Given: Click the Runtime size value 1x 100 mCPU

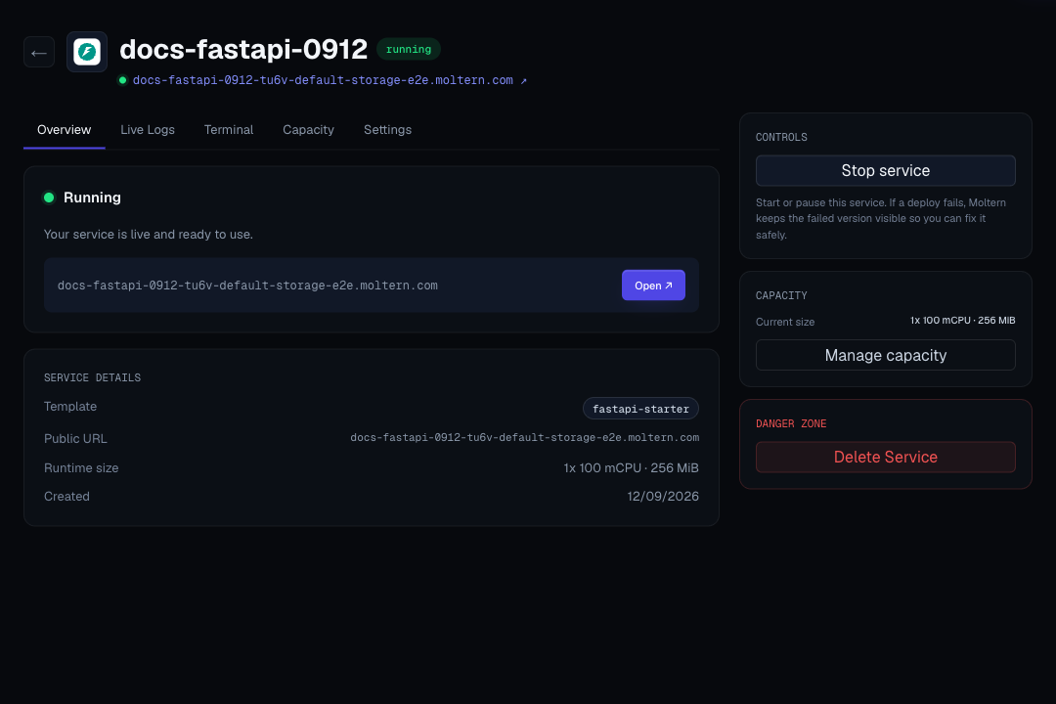Looking at the screenshot, I should point(631,467).
